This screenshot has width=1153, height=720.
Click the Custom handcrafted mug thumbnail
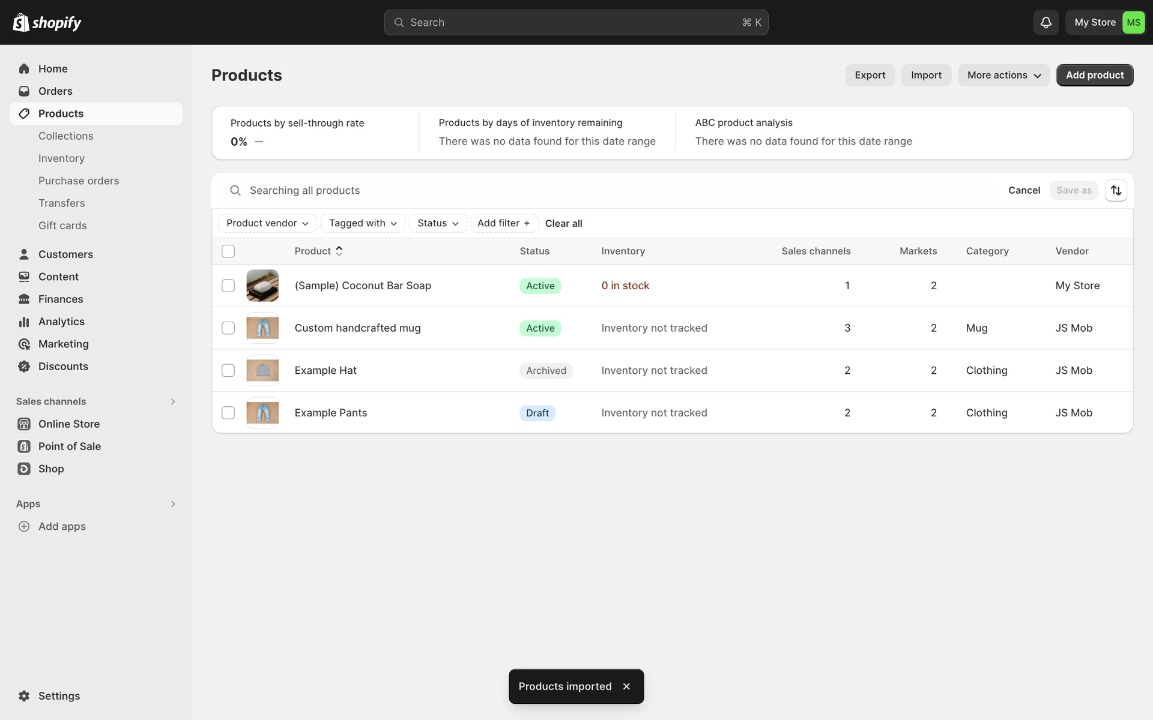pyautogui.click(x=262, y=328)
